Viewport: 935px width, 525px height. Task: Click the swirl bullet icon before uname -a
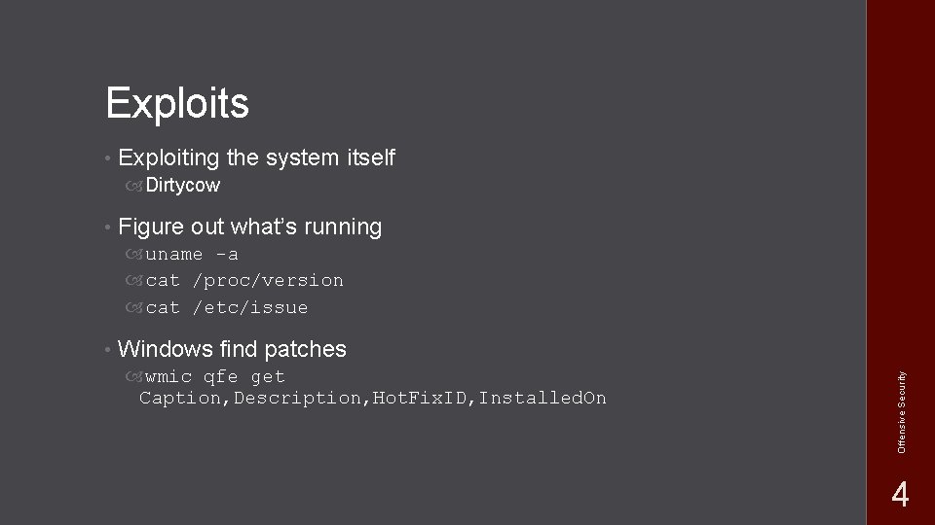click(x=134, y=255)
